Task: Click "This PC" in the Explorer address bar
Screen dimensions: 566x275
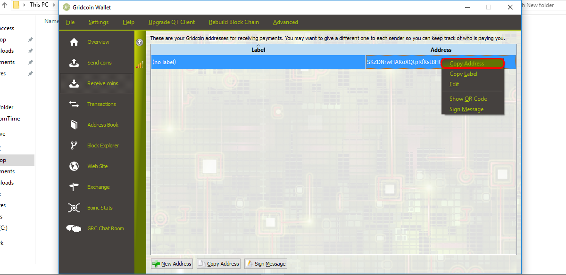Action: click(39, 5)
